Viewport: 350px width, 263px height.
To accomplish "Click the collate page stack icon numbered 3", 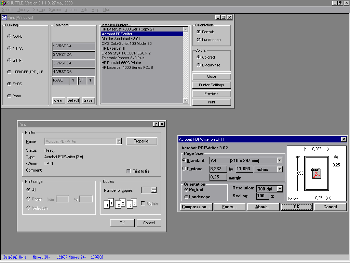I will [132, 203].
